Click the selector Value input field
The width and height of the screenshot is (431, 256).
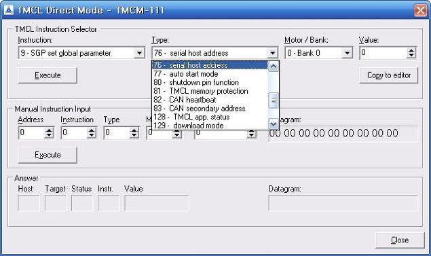tap(383, 53)
